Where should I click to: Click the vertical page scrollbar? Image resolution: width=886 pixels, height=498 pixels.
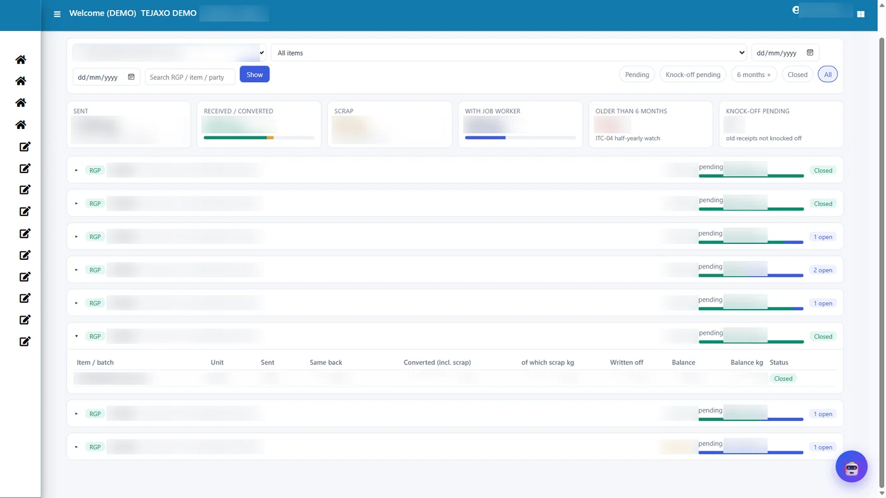click(882, 262)
